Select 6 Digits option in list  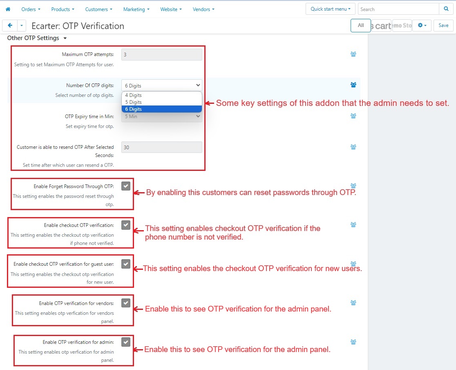click(x=162, y=109)
